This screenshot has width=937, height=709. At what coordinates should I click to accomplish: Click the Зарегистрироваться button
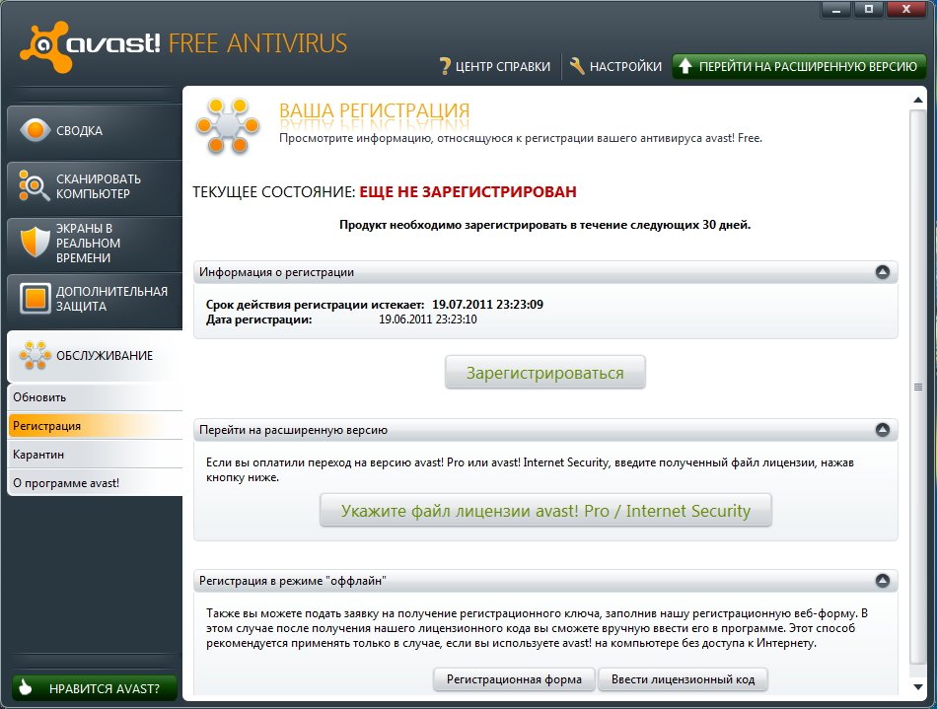(x=545, y=373)
